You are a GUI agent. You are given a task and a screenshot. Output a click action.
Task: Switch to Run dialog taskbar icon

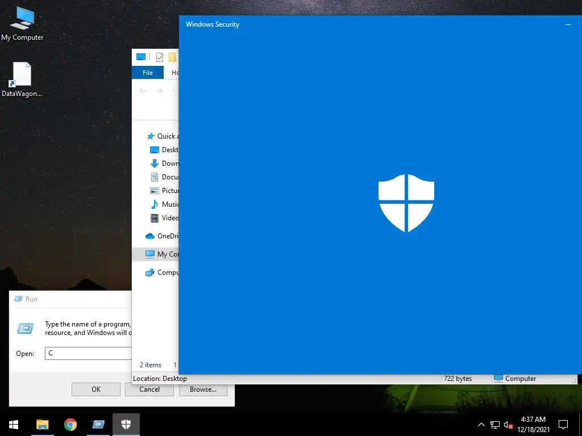point(98,425)
